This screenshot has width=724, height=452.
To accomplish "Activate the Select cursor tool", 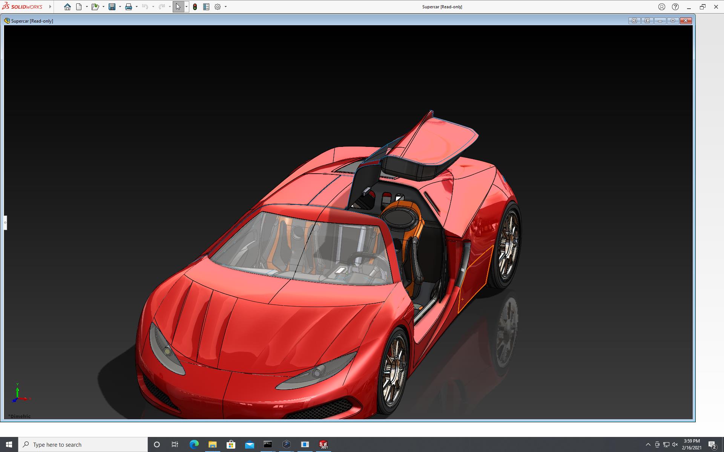I will point(178,7).
